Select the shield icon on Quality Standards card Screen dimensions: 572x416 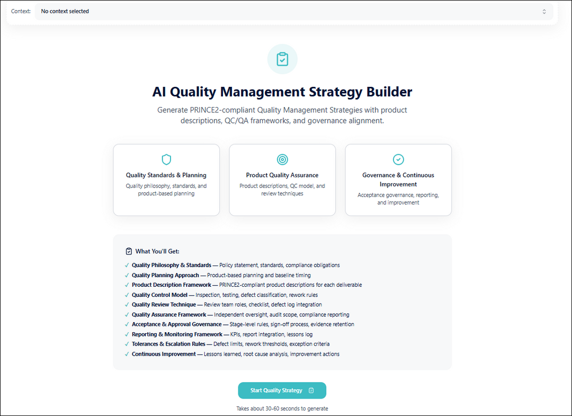coord(166,160)
